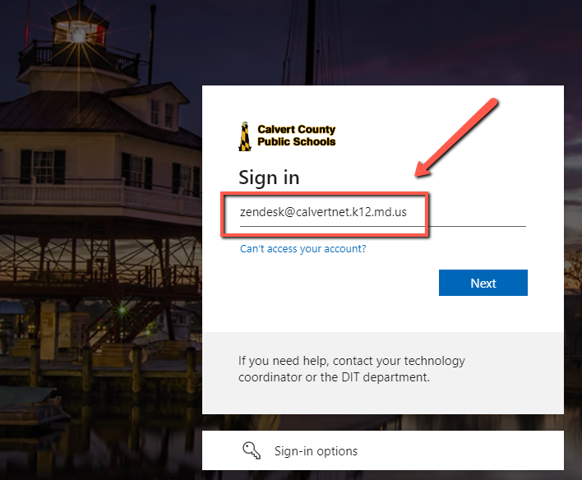This screenshot has height=480, width=582.
Task: Open the "Can't access your account?" link
Action: pos(303,248)
